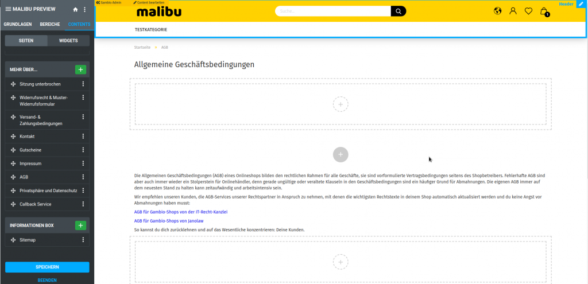Switch to the Bereiche tab
Screen dimensions: 588x284
[50, 24]
